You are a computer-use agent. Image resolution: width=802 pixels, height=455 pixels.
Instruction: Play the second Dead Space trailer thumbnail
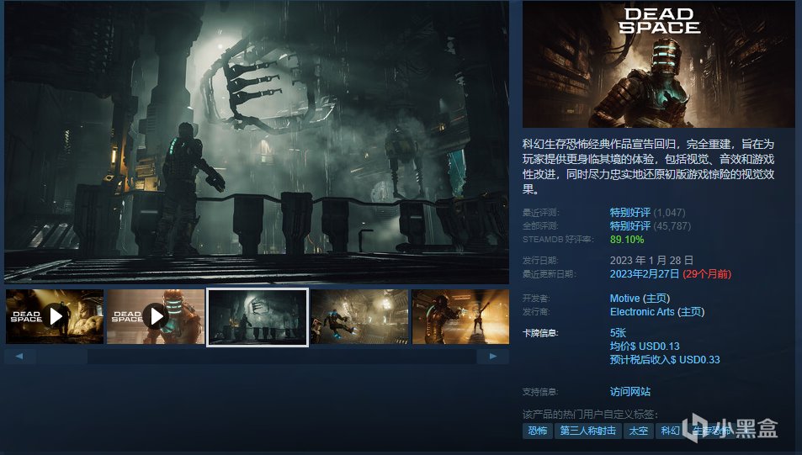156,316
